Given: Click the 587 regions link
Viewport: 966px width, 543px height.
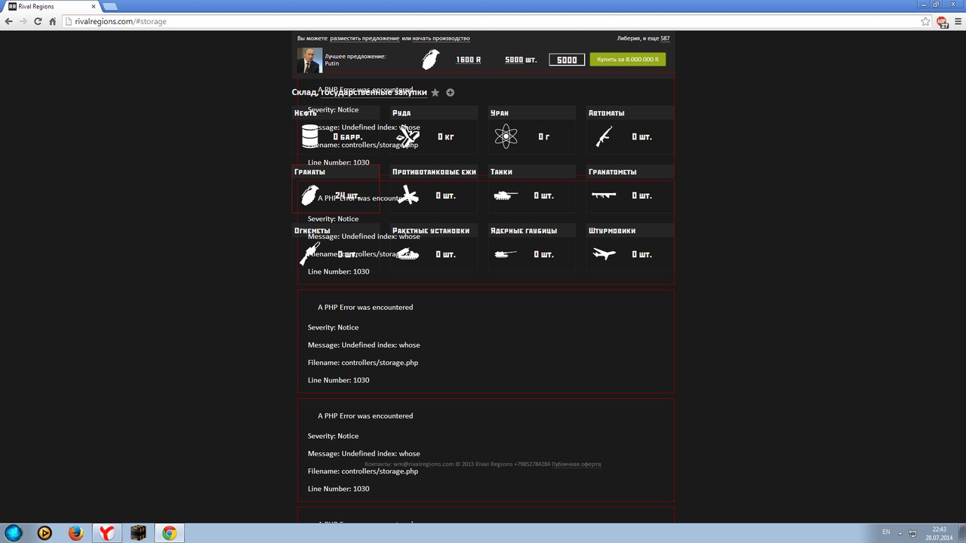Looking at the screenshot, I should (665, 38).
